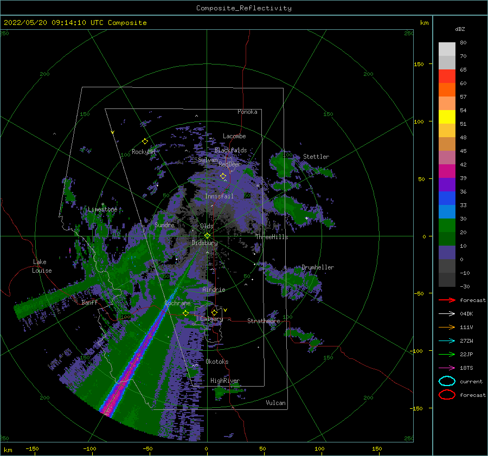Screen dimensions: 488x456
Task: Click the Drumheller city label
Action: point(318,267)
